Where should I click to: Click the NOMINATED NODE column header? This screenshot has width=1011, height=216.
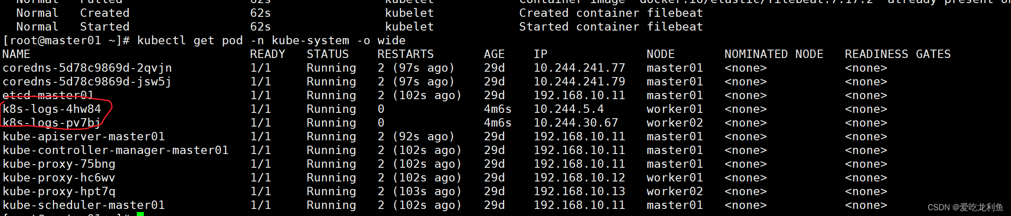coord(774,54)
